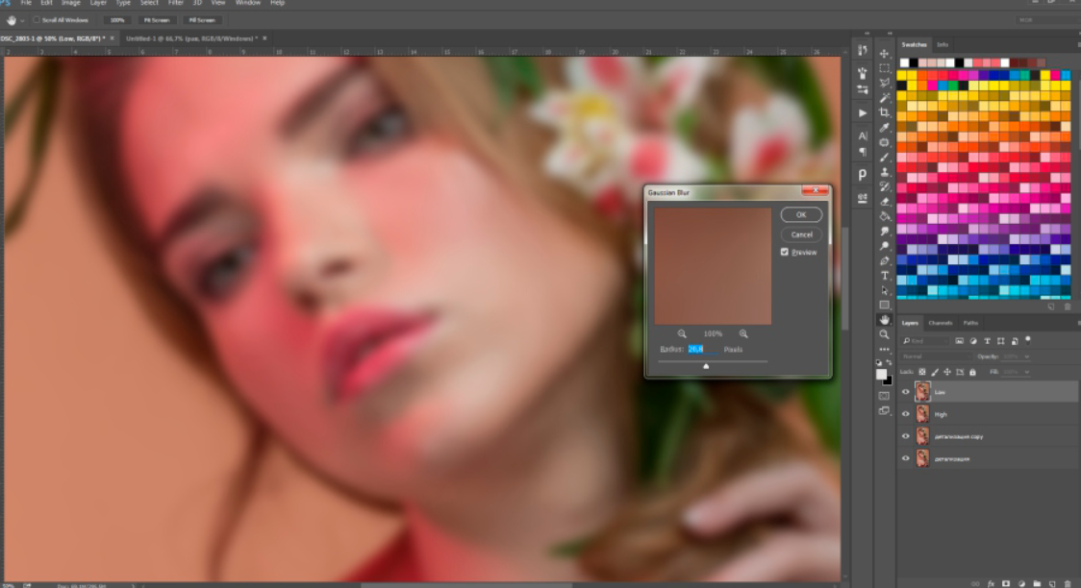Image resolution: width=1081 pixels, height=588 pixels.
Task: Add layer style fx button
Action: pyautogui.click(x=991, y=583)
